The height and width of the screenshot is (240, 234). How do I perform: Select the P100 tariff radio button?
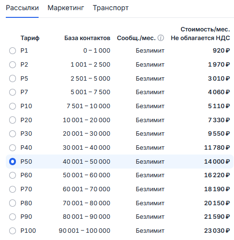pyautogui.click(x=13, y=231)
